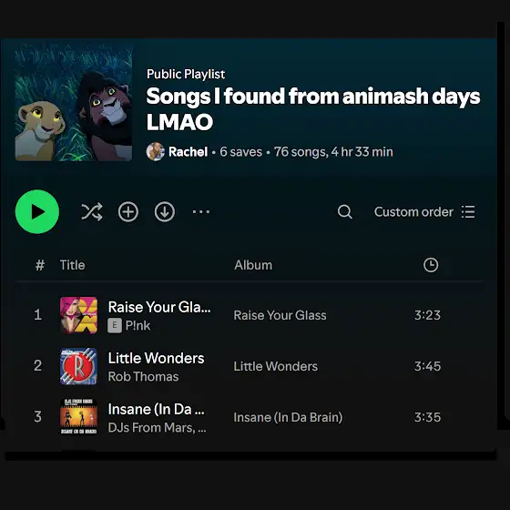Click the Title column header
This screenshot has width=510, height=510.
pos(72,265)
